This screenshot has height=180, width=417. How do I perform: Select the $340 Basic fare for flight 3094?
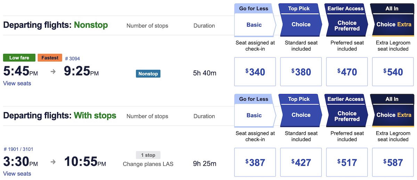pos(255,72)
